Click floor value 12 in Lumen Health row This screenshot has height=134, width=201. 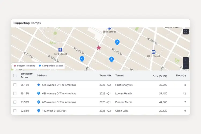pyautogui.click(x=184, y=94)
